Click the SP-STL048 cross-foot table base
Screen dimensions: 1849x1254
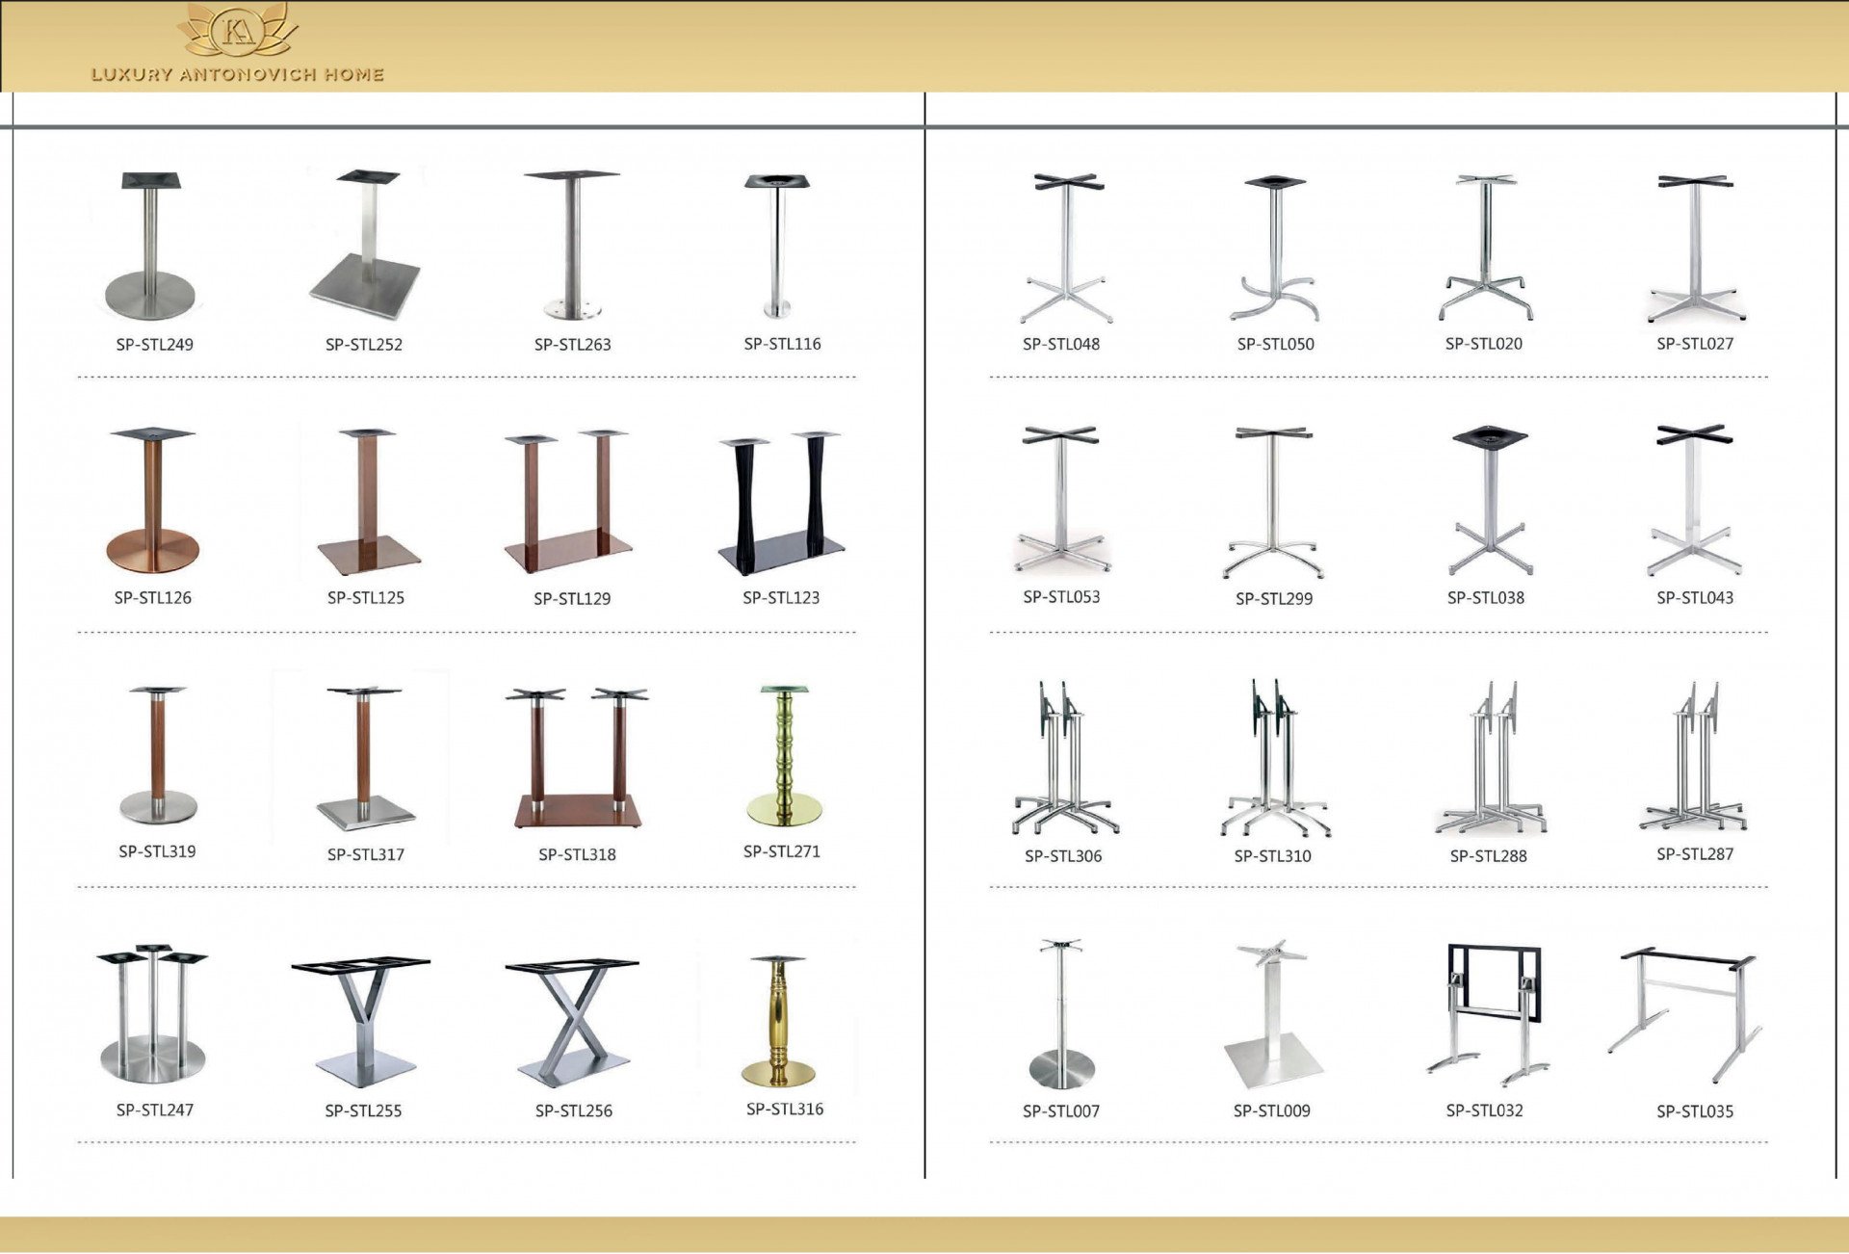pyautogui.click(x=1067, y=248)
